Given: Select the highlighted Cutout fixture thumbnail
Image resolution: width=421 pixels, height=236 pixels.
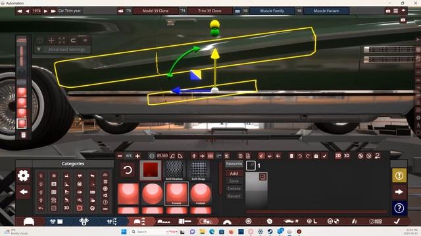Looking at the screenshot, I should (x=176, y=194).
